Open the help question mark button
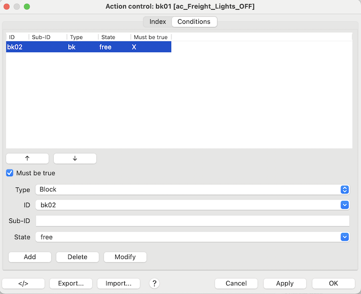 tap(155, 283)
